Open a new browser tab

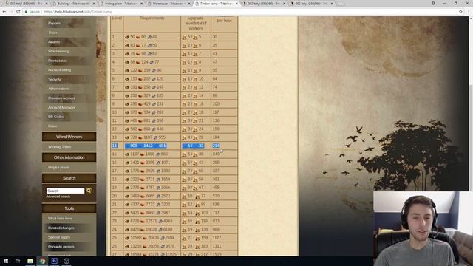click(x=341, y=4)
